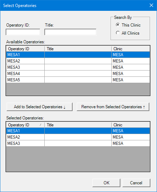
Task: Sort Available Operatories by Title column header
Action: click(78, 49)
